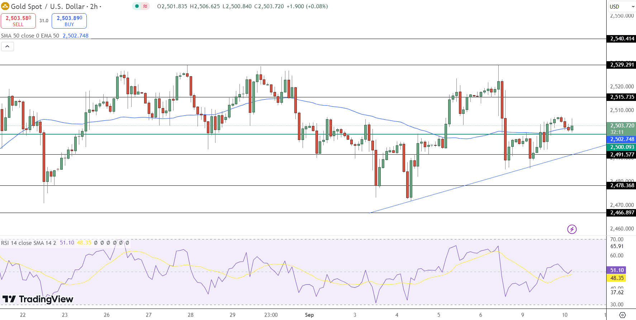The image size is (636, 320).
Task: Click the 2,529.291 price level label
Action: coord(622,65)
